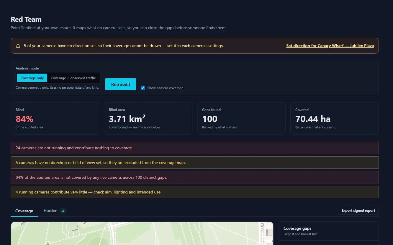The height and width of the screenshot is (245, 393).
Task: Click the '24 cameras are not running' alert
Action: [195, 148]
